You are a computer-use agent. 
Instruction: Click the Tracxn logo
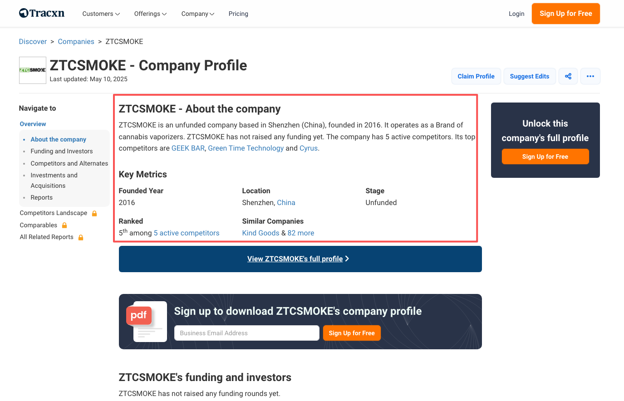tap(42, 13)
